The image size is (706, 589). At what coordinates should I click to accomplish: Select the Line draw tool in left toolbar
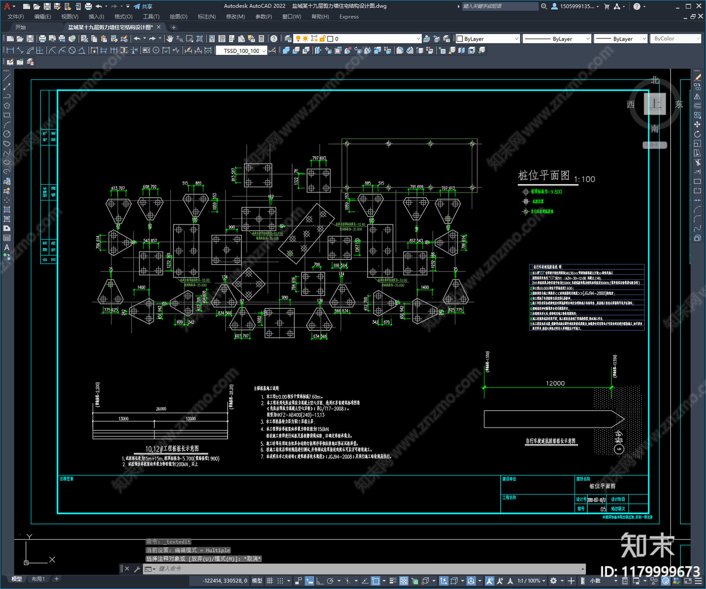(x=7, y=77)
